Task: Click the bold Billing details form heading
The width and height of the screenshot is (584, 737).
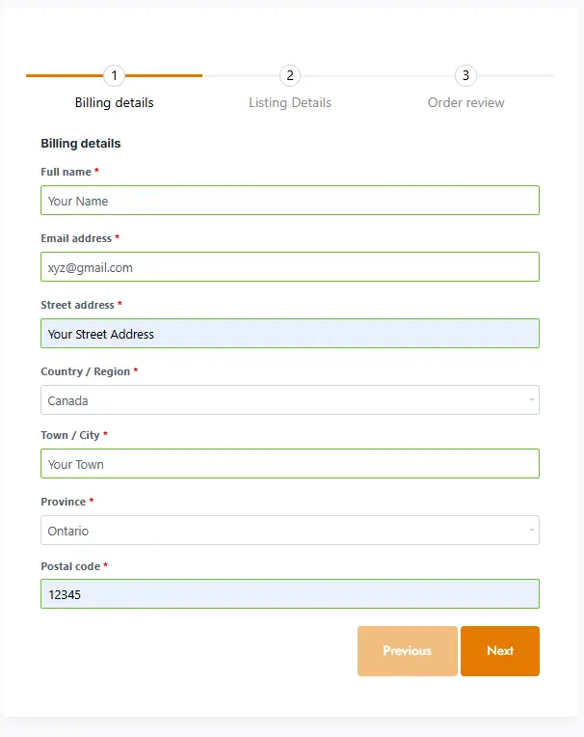Action: (x=81, y=144)
